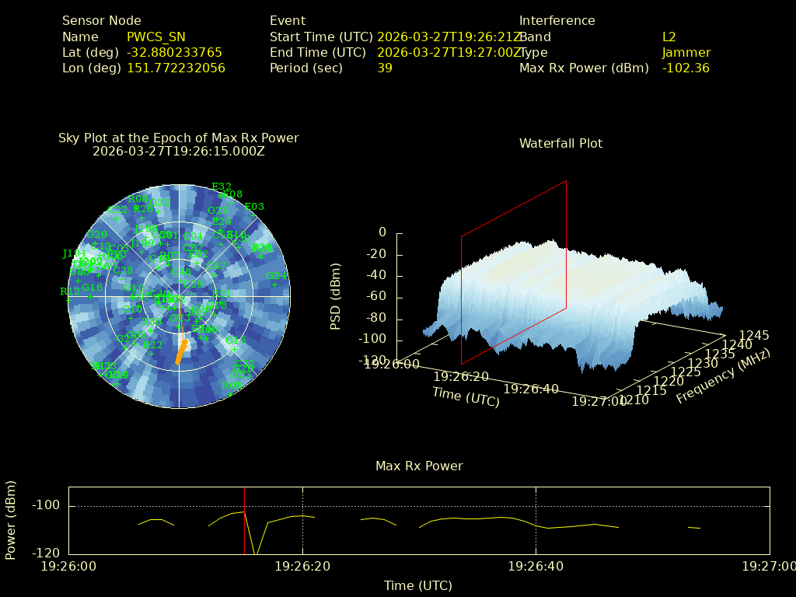
Task: Click the 19:26:40 tick on power chart
Action: tap(536, 566)
